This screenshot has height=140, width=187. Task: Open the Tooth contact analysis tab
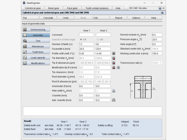click(97, 8)
